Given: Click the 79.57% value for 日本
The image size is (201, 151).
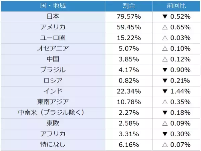Looking at the screenshot, I should tap(129, 16).
